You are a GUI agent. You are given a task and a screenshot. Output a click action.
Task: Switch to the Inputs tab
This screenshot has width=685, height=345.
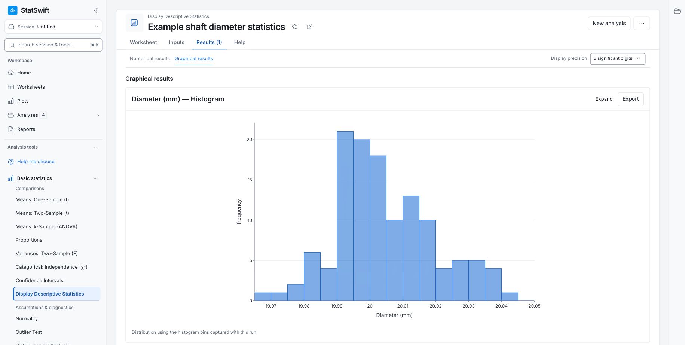pos(177,42)
